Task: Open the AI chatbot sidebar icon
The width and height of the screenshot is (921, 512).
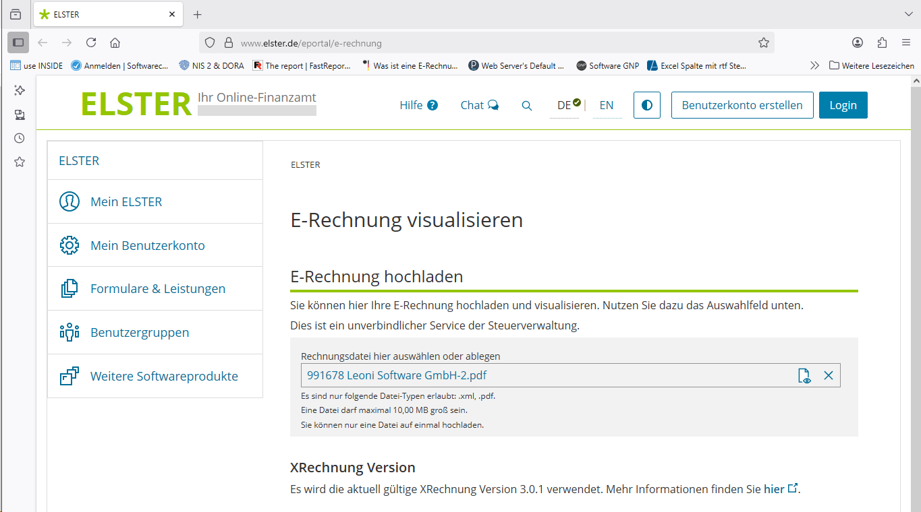Action: click(x=20, y=90)
